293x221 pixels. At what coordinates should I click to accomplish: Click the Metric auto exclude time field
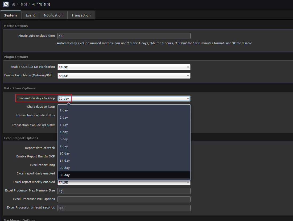(x=124, y=36)
